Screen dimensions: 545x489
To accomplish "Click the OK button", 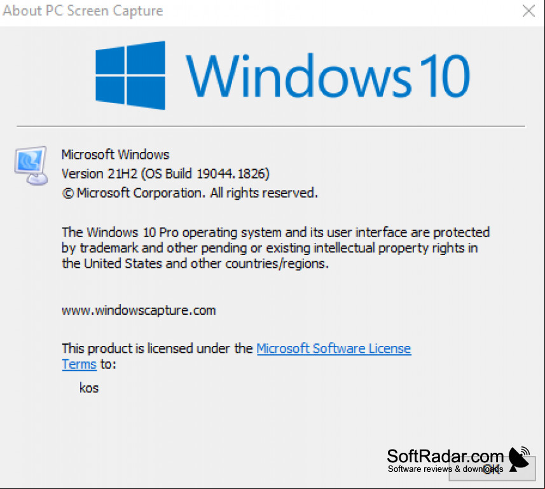I will 492,469.
